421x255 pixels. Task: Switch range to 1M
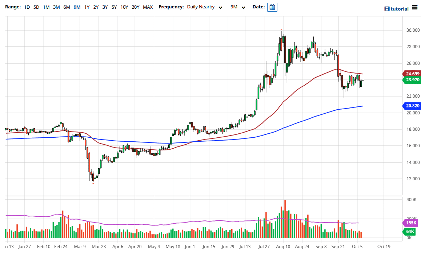pyautogui.click(x=46, y=7)
